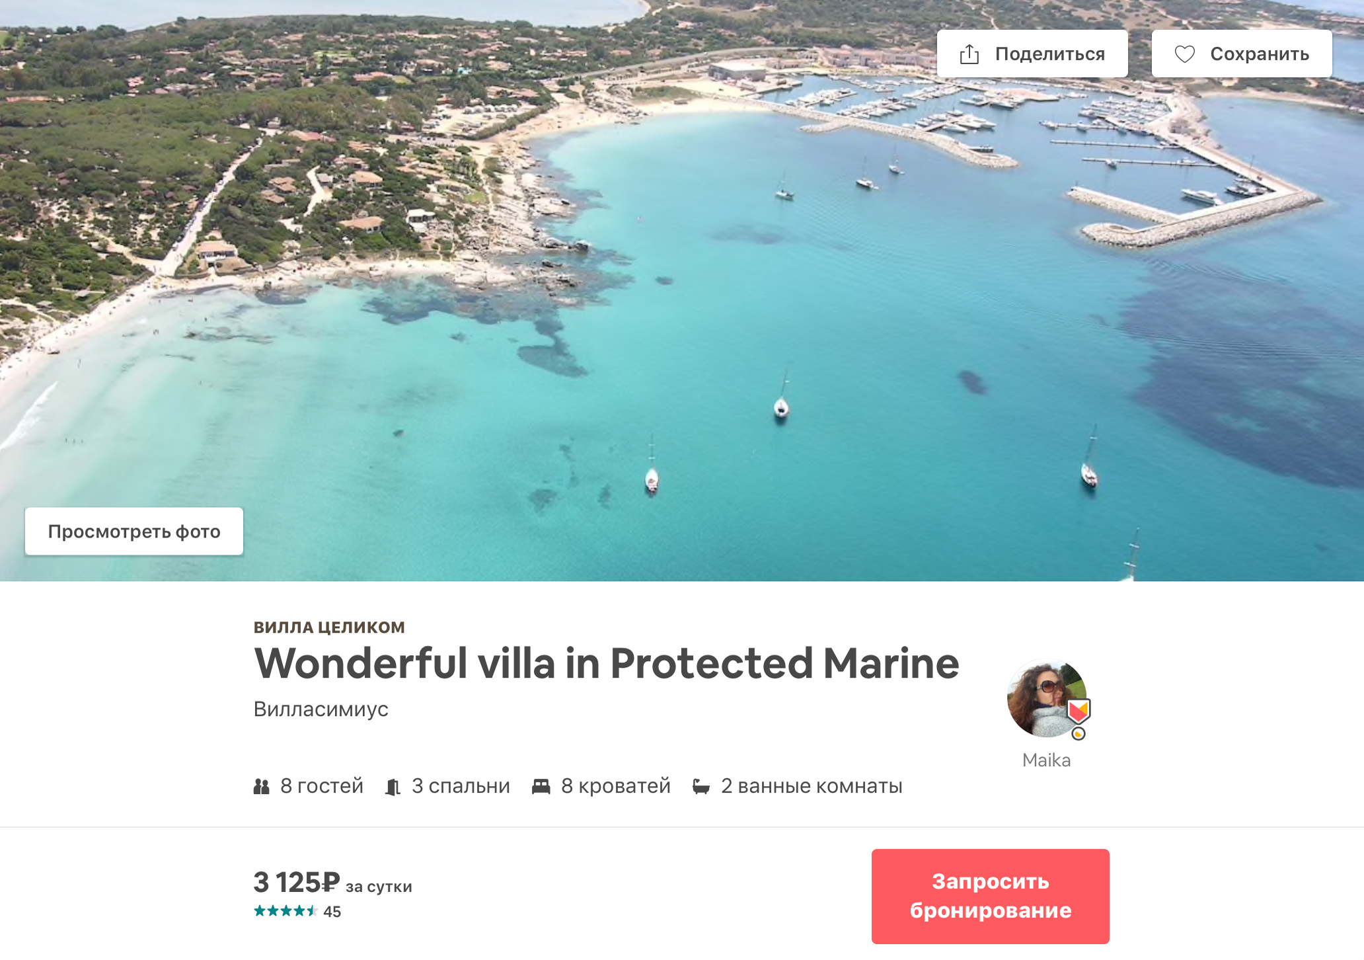Click Запросить бронирование booking button
This screenshot has height=960, width=1364.
990,896
